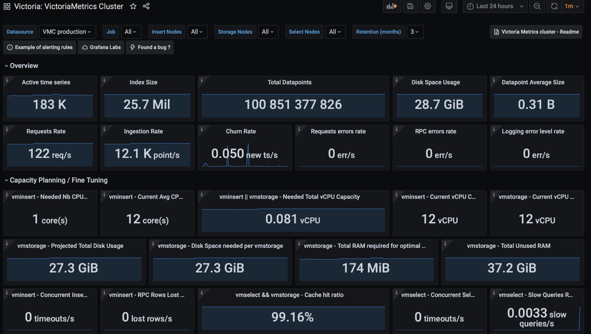This screenshot has width=591, height=334.
Task: Open Total Datapoints panel title menu
Action: [289, 82]
